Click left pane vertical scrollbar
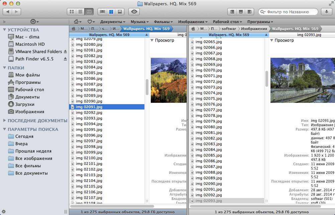335x215 pixels. [147, 87]
